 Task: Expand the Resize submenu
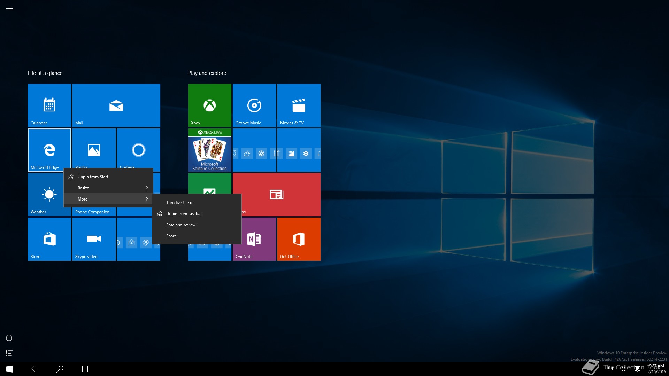point(108,188)
